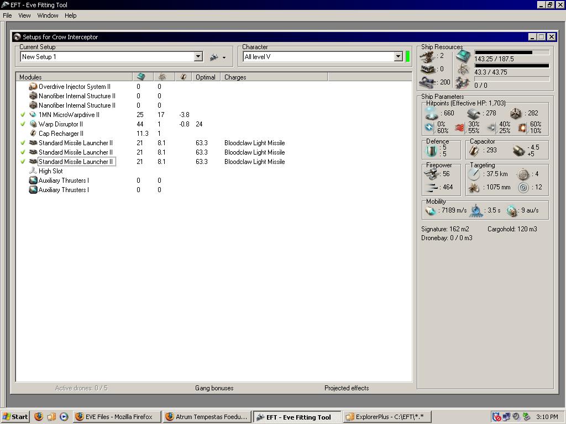Click the calibration icon showing 200
Screen dimensions: 566x424
[427, 82]
